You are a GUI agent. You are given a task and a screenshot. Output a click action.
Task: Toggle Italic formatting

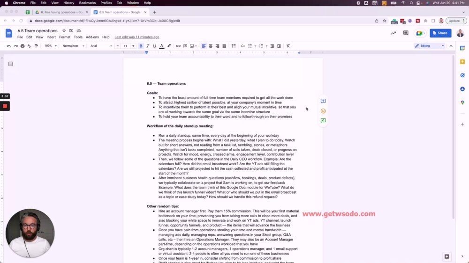148,46
